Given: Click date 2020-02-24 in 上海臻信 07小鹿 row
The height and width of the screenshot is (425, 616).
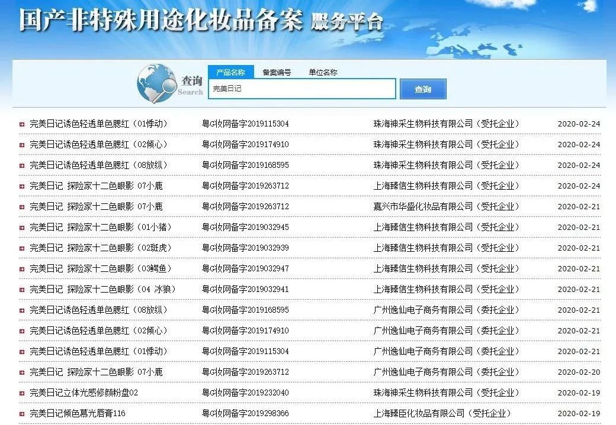Looking at the screenshot, I should [x=579, y=186].
